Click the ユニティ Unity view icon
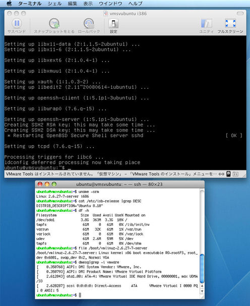Viewport: 250px width, 306px height. 206,23
